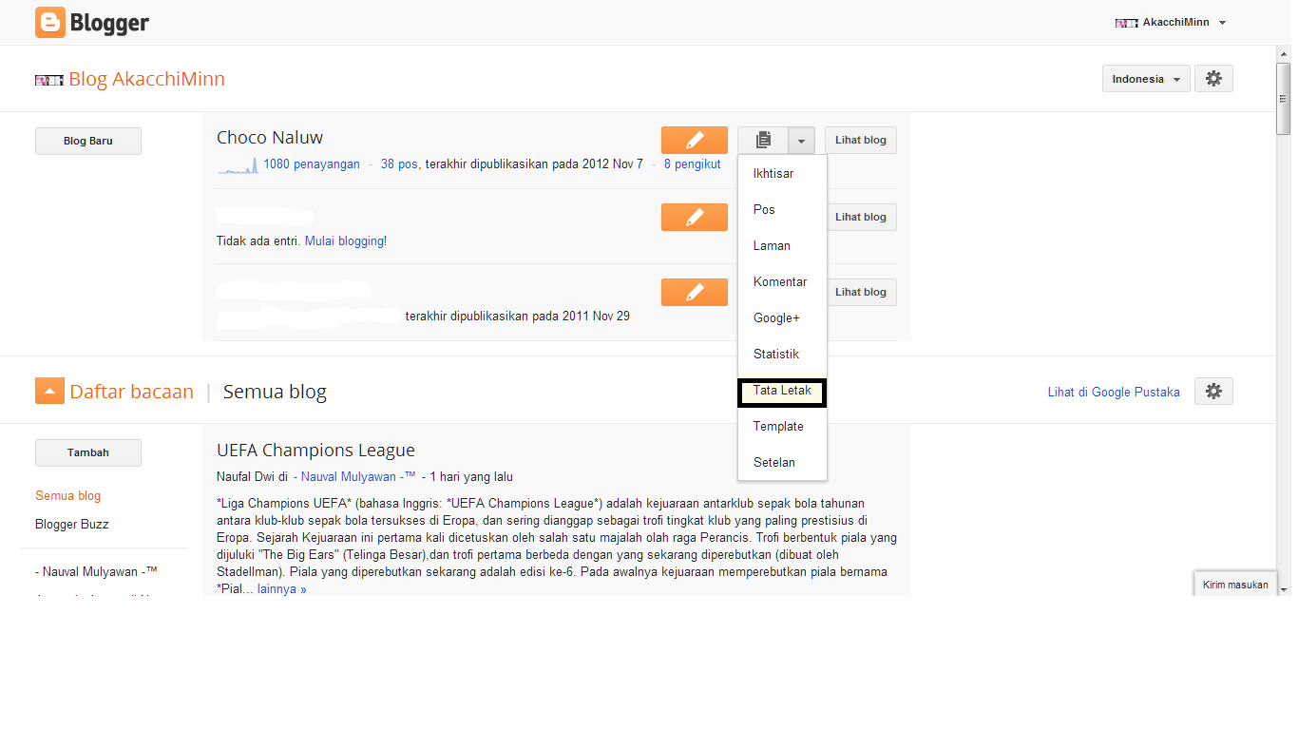
Task: Select Laman menu entry
Action: coord(782,246)
